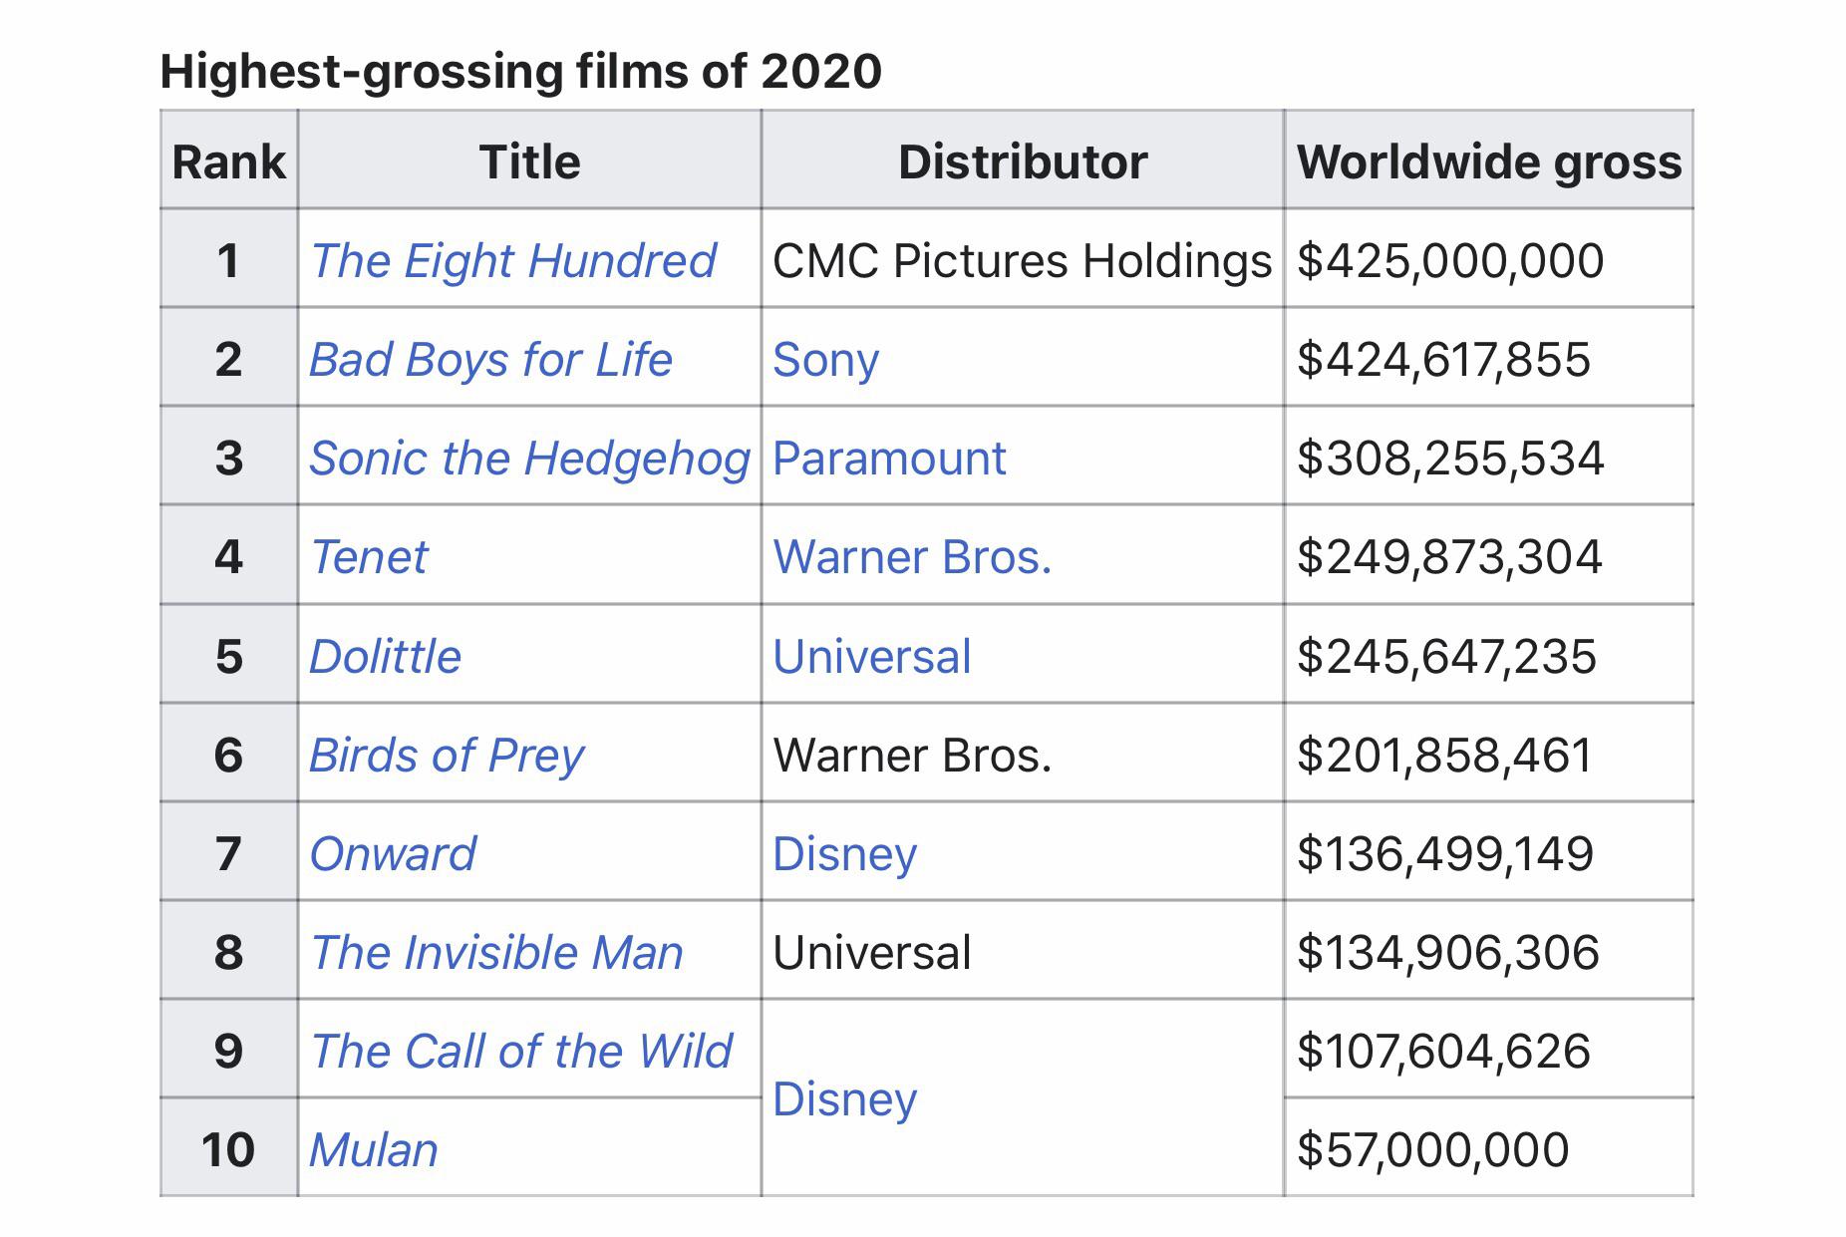Click the Bad Boys for Life link
This screenshot has height=1237, width=1846.
490,360
